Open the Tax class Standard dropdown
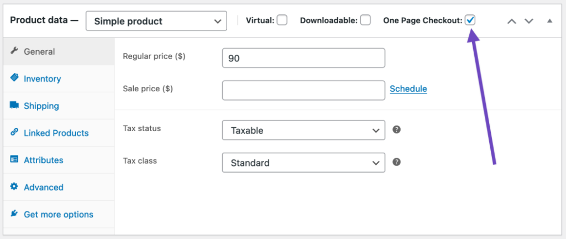 pyautogui.click(x=303, y=163)
